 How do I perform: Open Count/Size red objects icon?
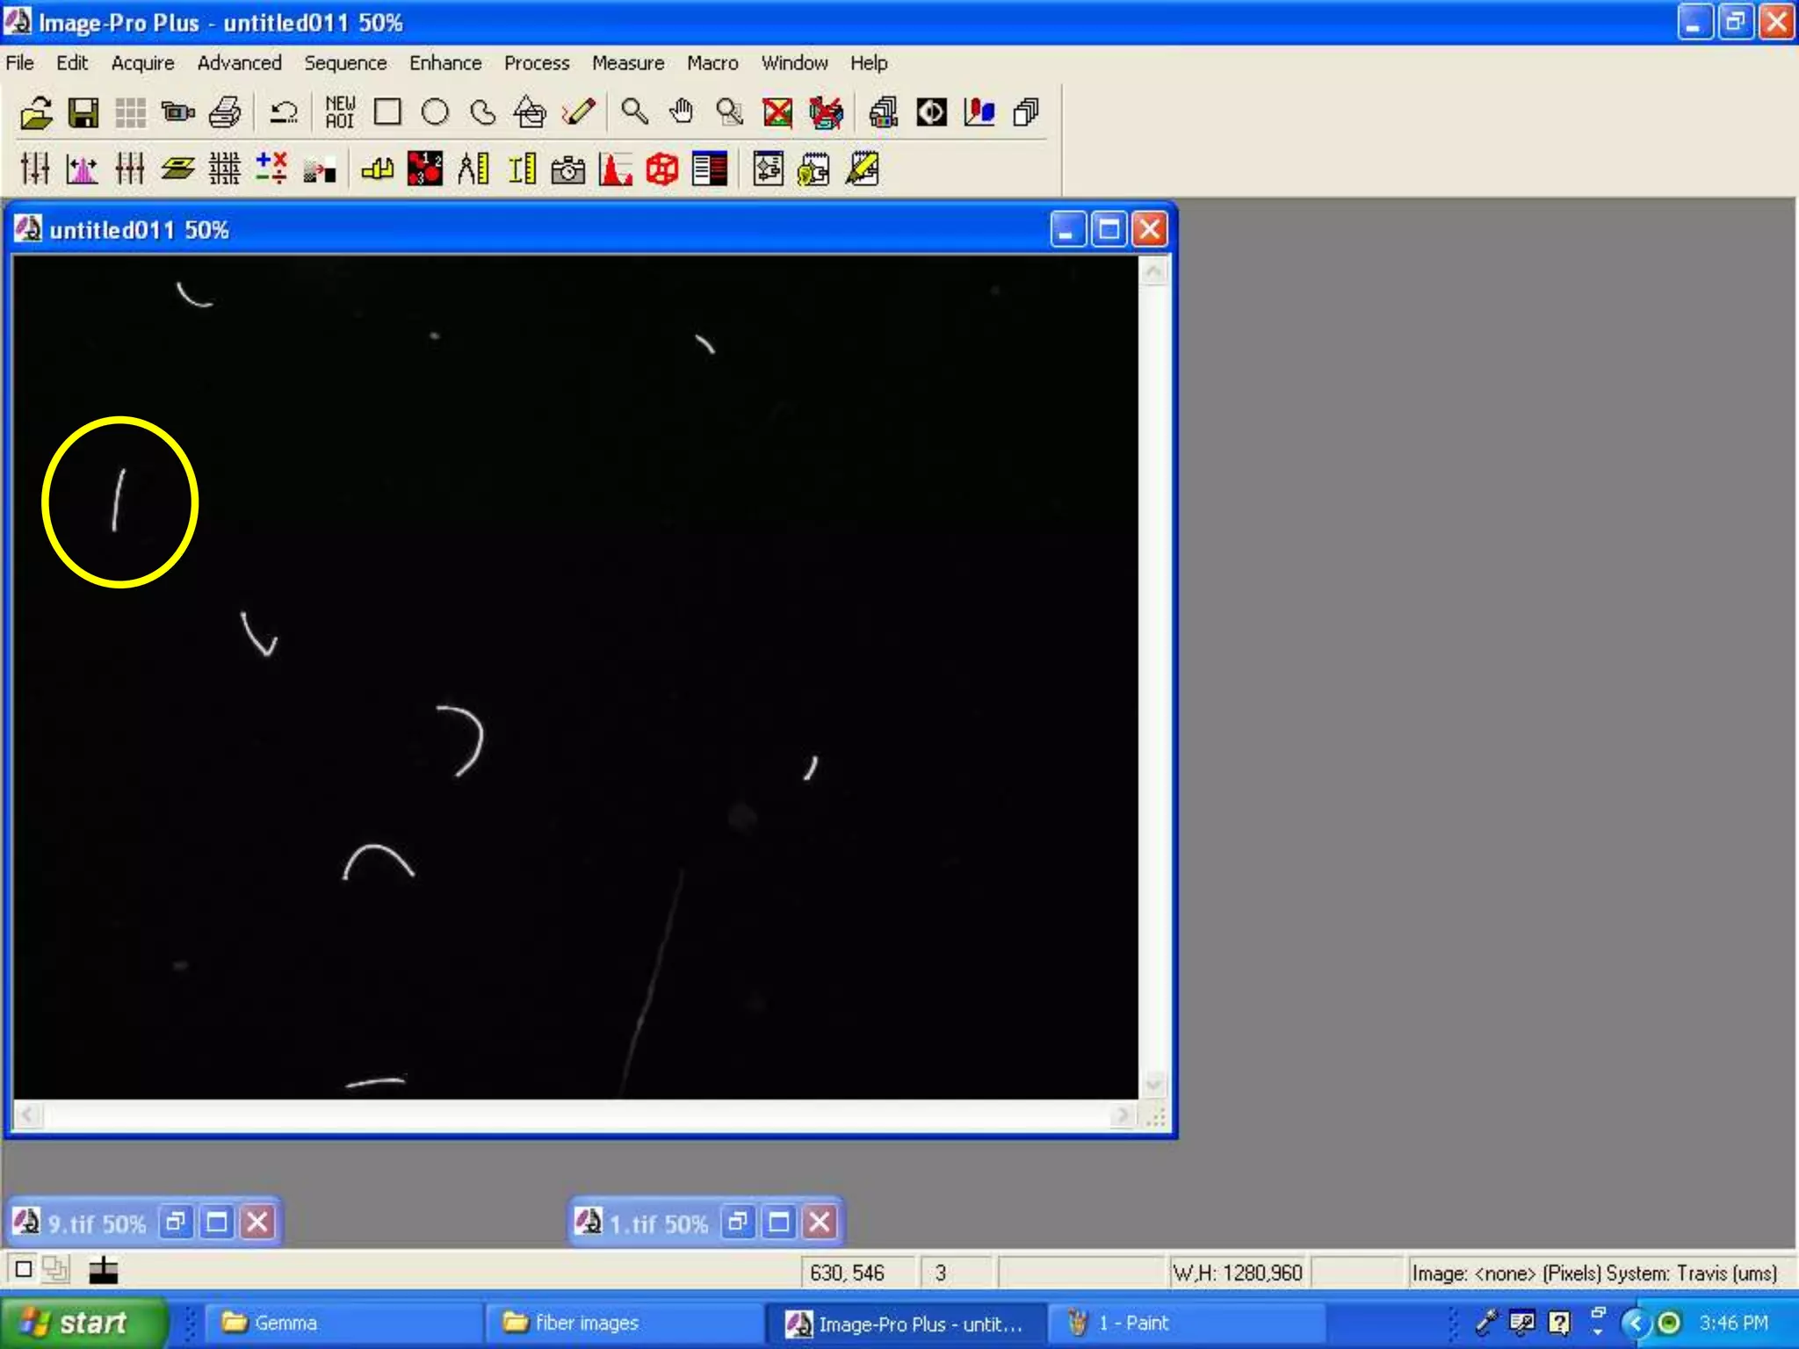point(425,169)
